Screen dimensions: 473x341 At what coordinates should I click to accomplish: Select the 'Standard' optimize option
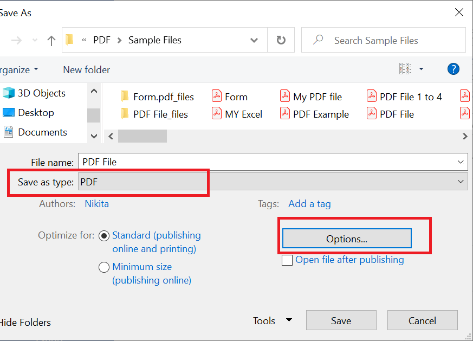[104, 235]
